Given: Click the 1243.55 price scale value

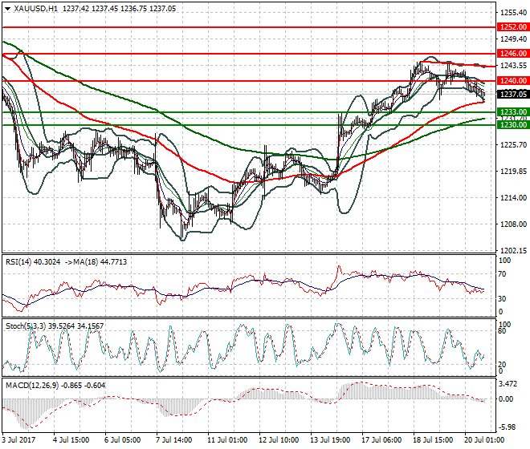Looking at the screenshot, I should (x=513, y=66).
